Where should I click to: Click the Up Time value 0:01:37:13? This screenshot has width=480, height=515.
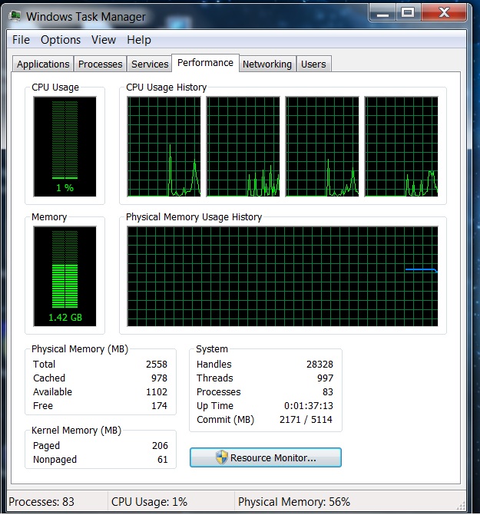click(x=309, y=405)
